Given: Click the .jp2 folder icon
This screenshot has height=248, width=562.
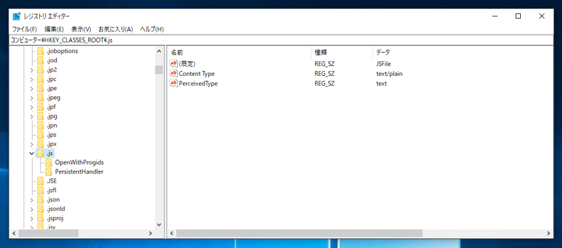Looking at the screenshot, I should coord(40,69).
